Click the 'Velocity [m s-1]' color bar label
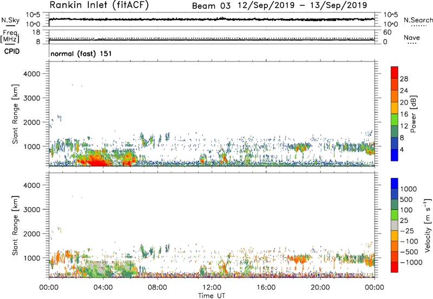This screenshot has width=433, height=299. (x=428, y=225)
